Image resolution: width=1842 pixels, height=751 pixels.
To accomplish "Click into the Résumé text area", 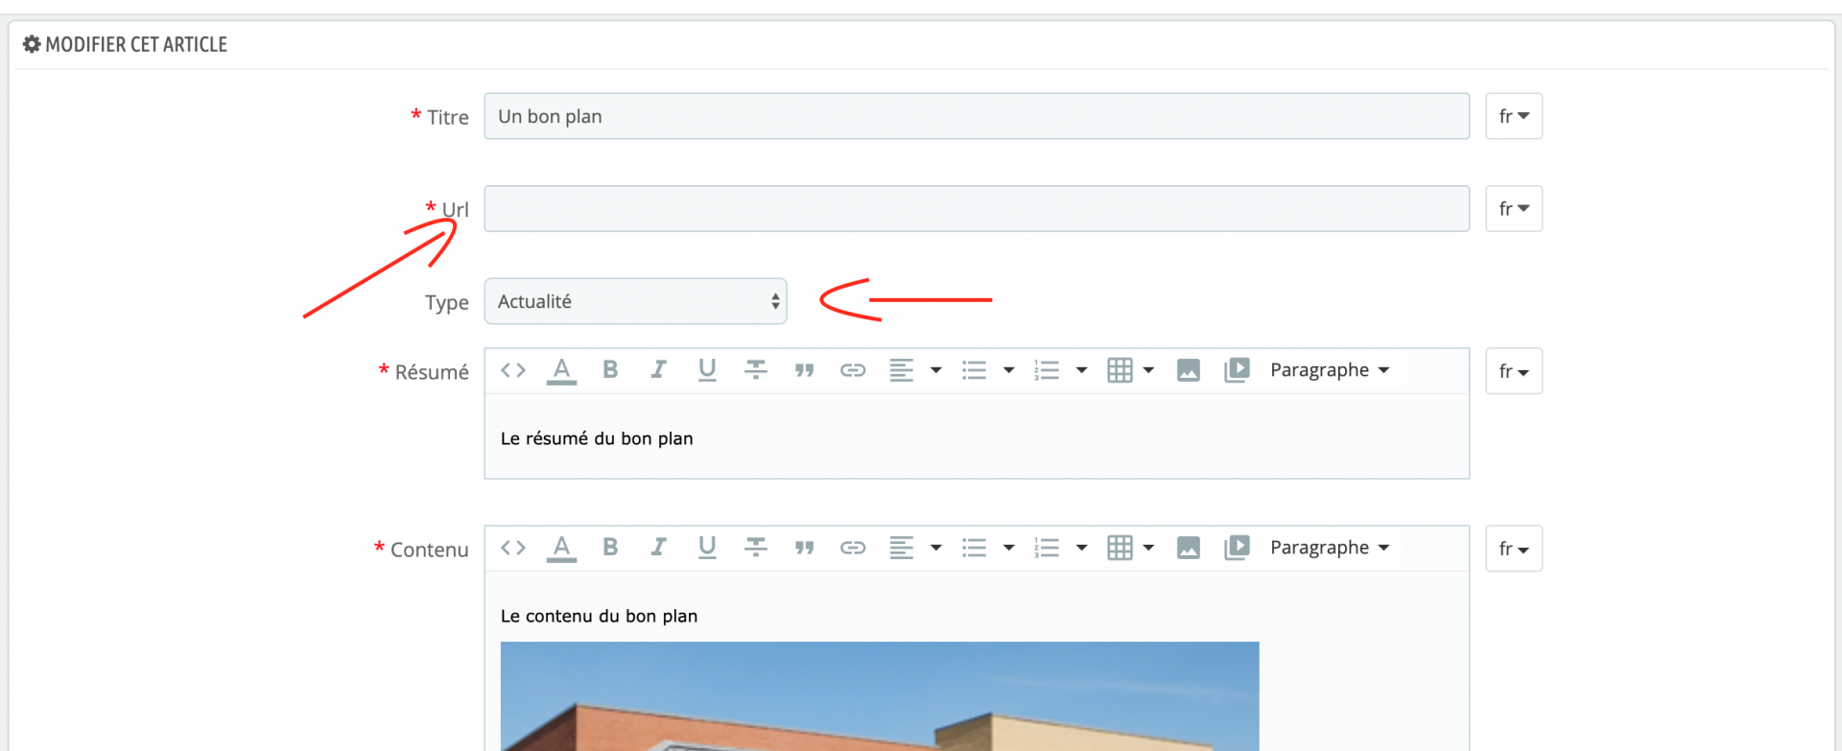I will pos(977,436).
